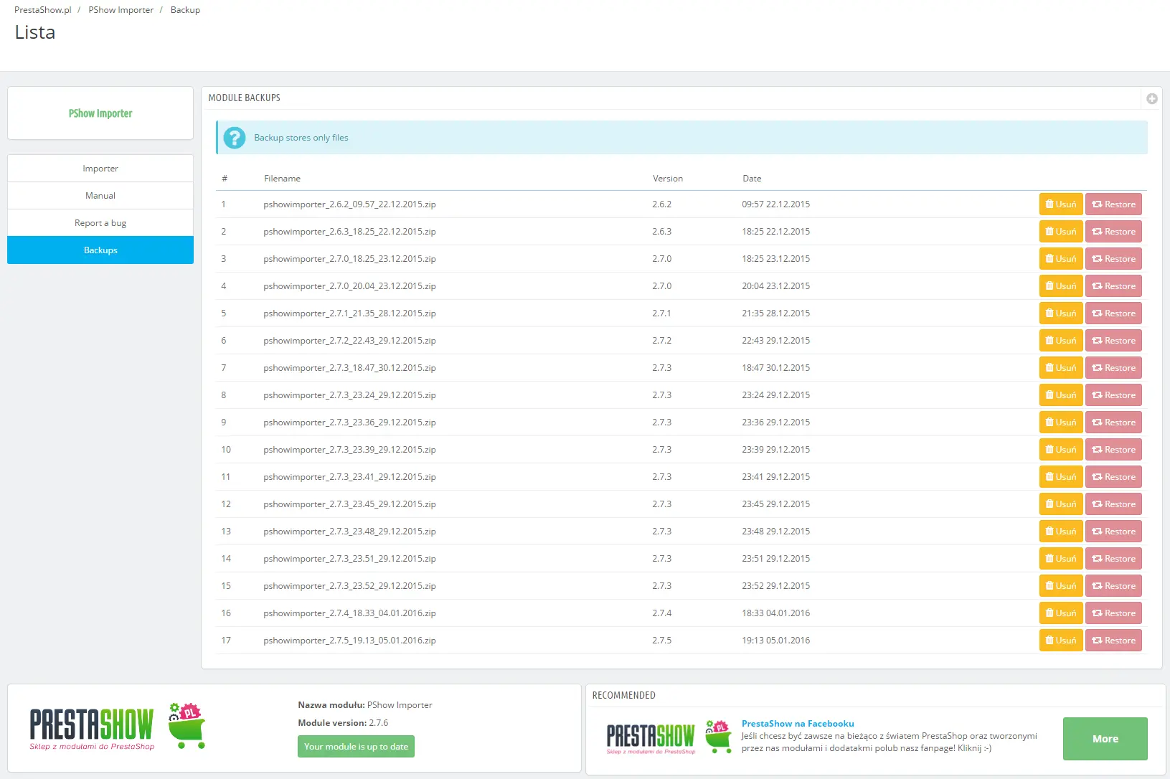Click the PrestaShow logo in Recommended panel

point(669,738)
